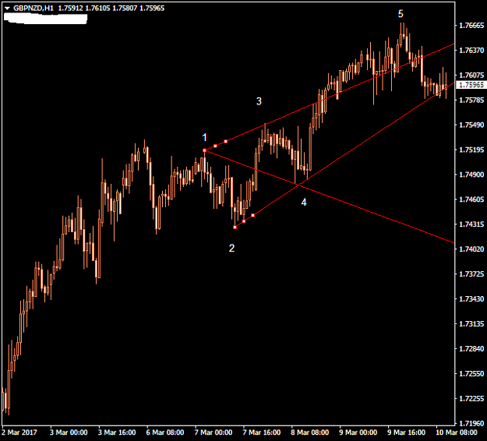Click price level 1.72255 on the scale
487x441 pixels.
coord(471,398)
